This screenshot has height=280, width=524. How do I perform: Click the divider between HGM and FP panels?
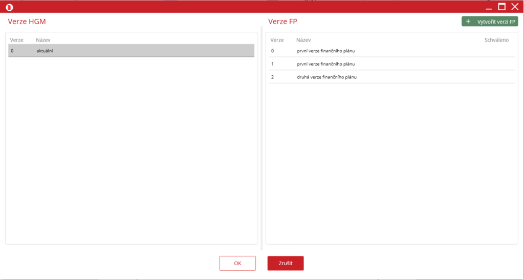[x=261, y=138]
